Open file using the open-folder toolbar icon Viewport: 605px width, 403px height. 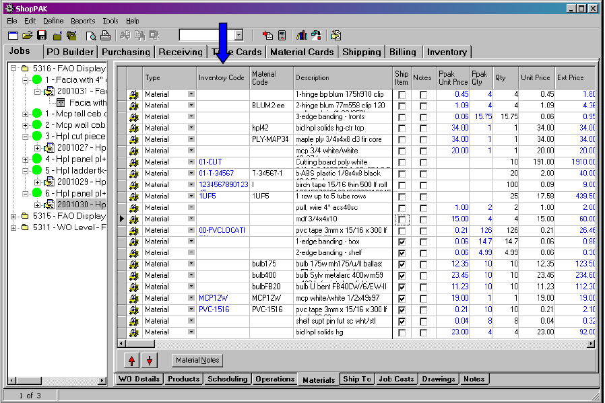(28, 35)
